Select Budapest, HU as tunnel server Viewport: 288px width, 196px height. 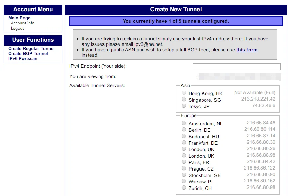coord(184,136)
